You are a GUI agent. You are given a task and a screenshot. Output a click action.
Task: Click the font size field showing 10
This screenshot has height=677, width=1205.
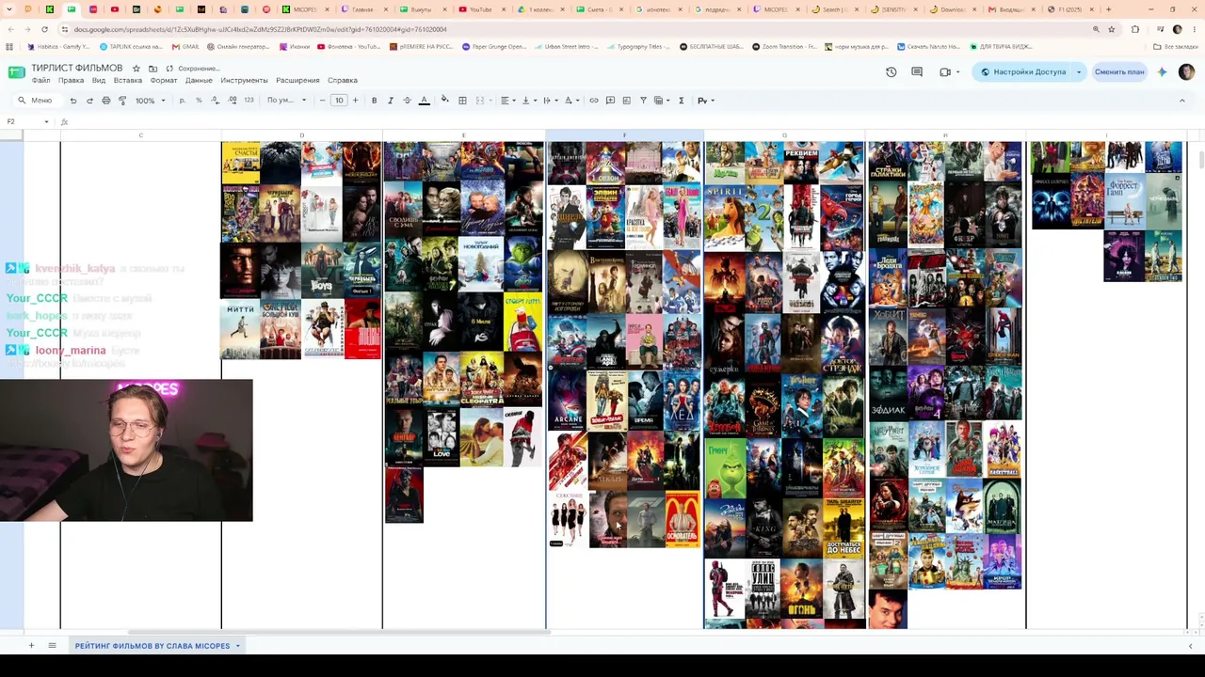339,101
